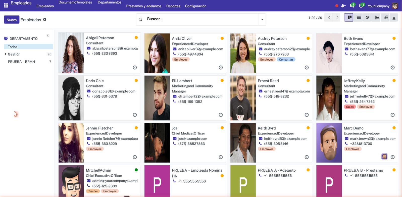Open the PRUEBA A - Adelanto card title
This screenshot has width=402, height=197.
(x=277, y=170)
